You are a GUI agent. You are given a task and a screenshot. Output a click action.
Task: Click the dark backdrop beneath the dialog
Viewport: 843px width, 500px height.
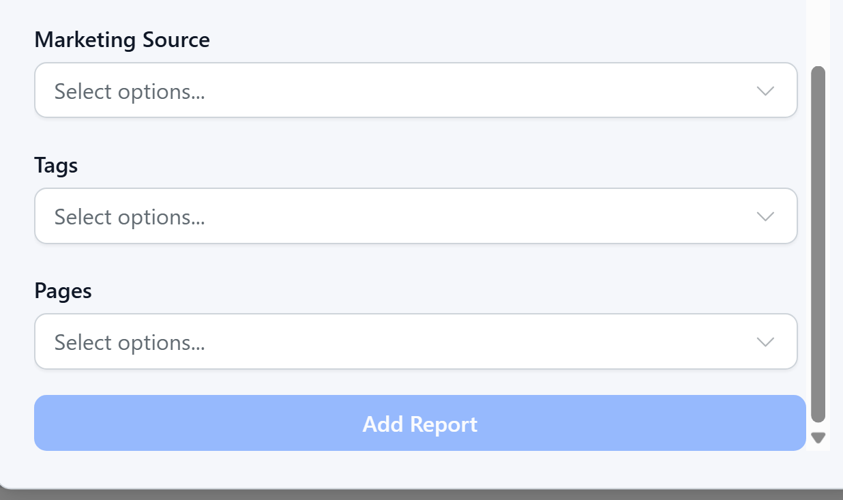pos(409,495)
